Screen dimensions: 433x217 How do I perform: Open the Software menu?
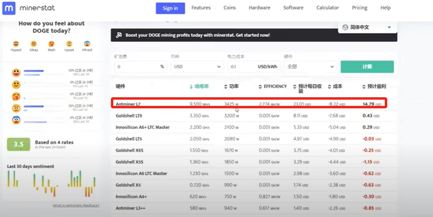(x=293, y=8)
